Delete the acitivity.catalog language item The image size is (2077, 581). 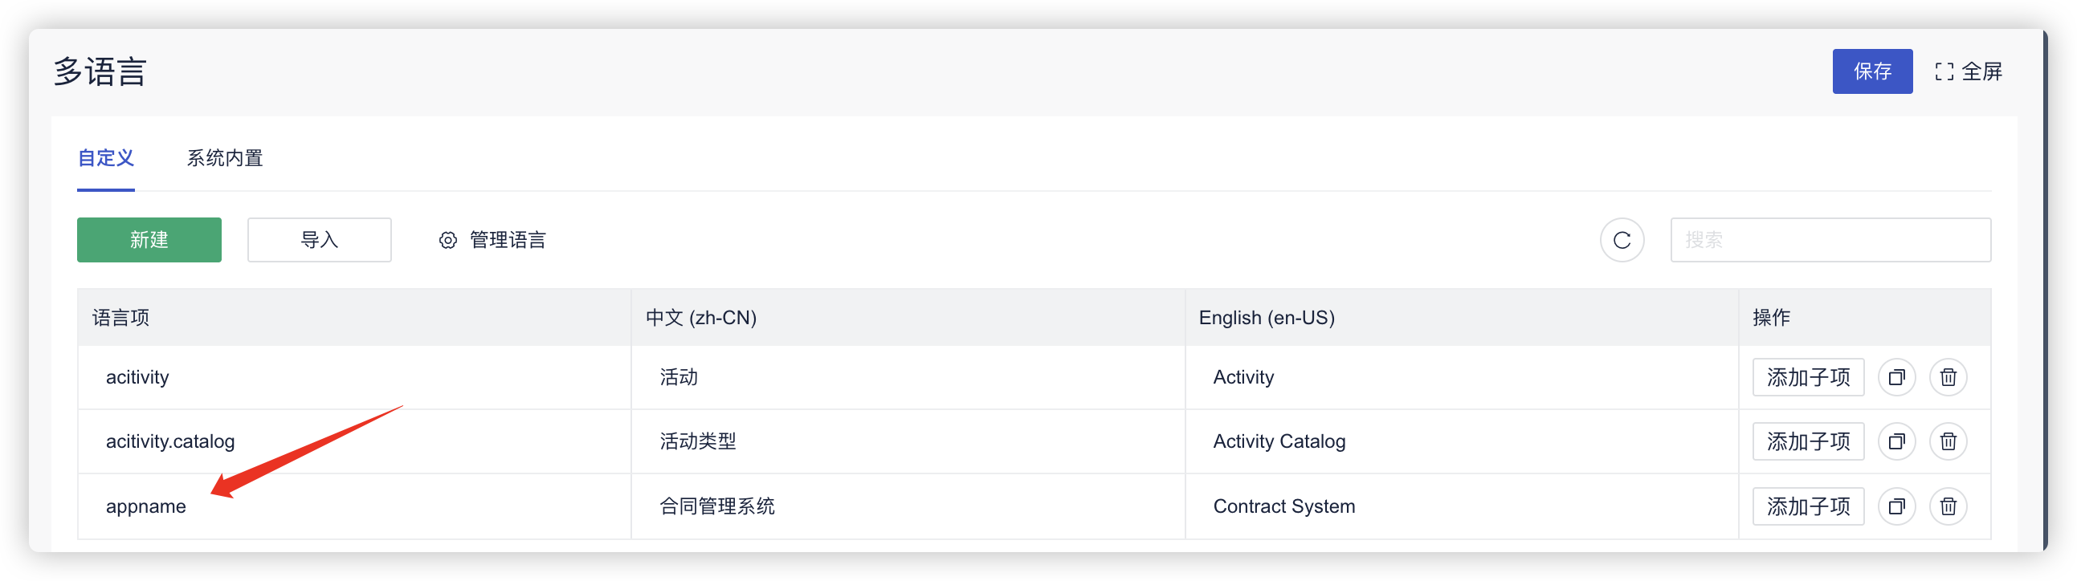1948,441
